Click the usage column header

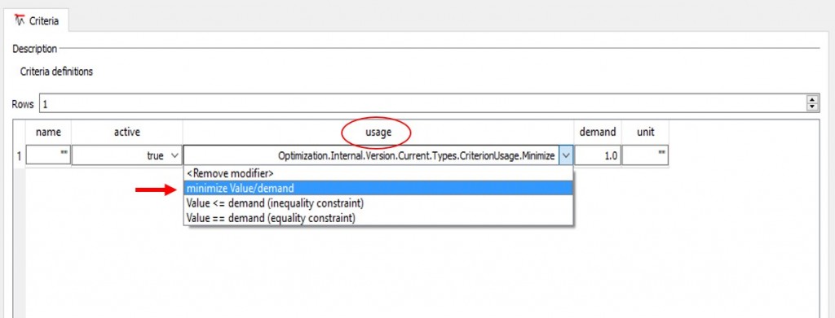click(x=378, y=133)
